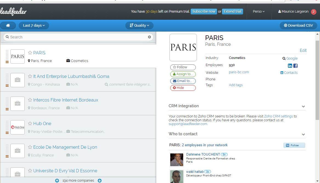Open Dahmene TOUCHENT profile photo
This screenshot has height=183, width=320.
pyautogui.click(x=177, y=159)
